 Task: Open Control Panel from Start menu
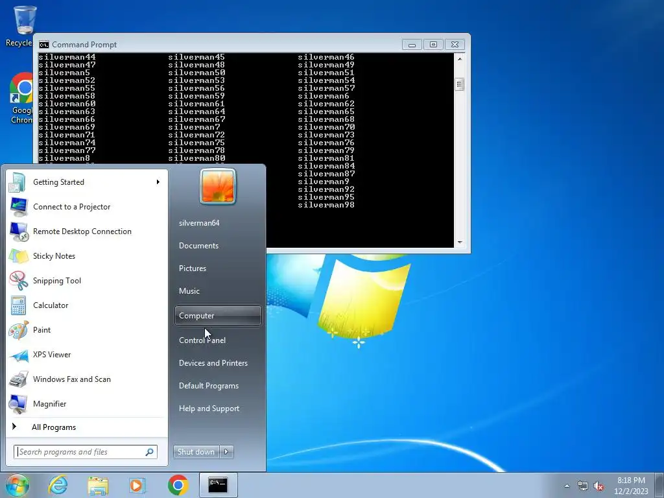point(202,340)
